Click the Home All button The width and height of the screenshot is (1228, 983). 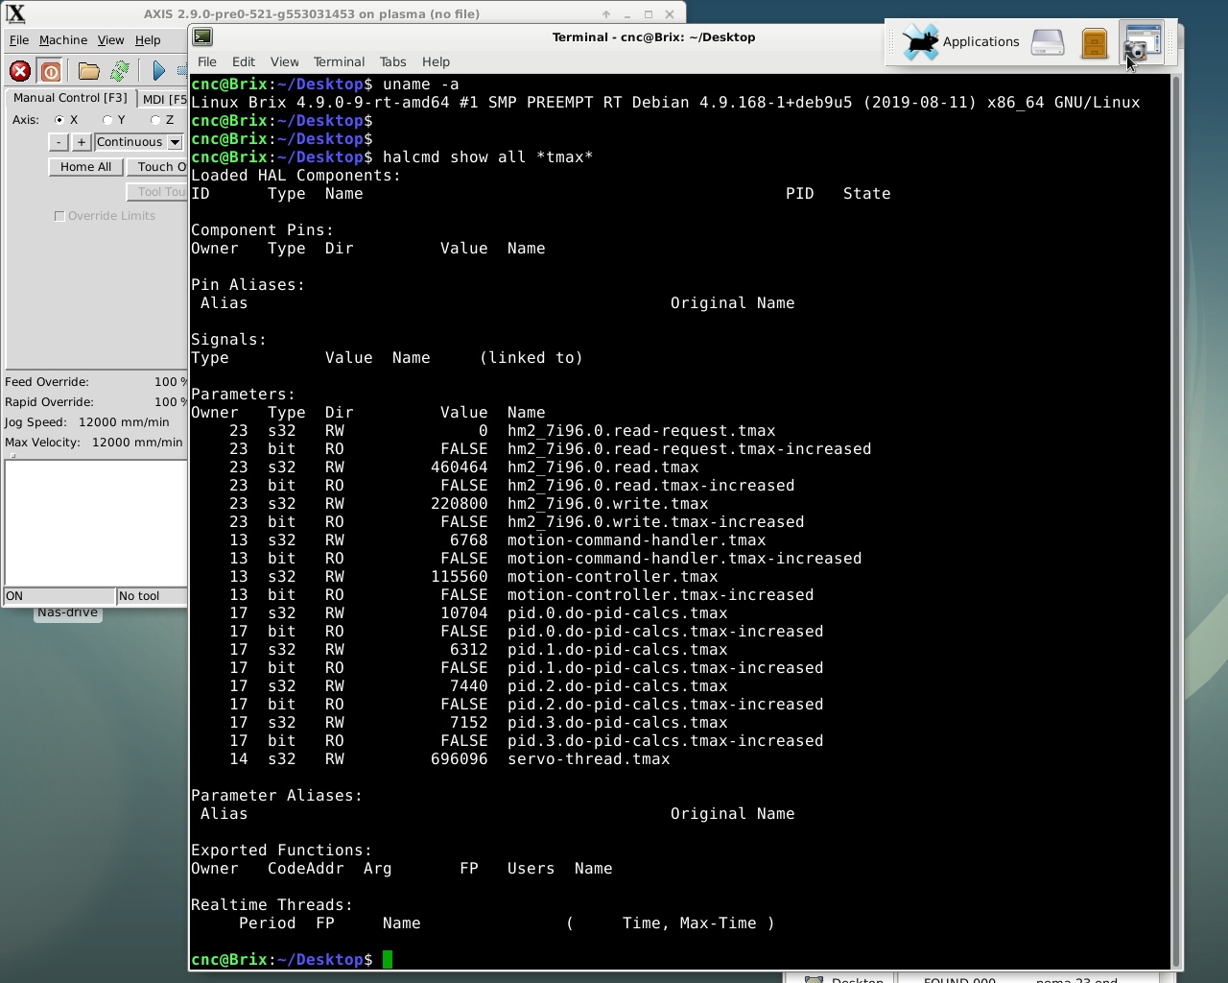85,167
